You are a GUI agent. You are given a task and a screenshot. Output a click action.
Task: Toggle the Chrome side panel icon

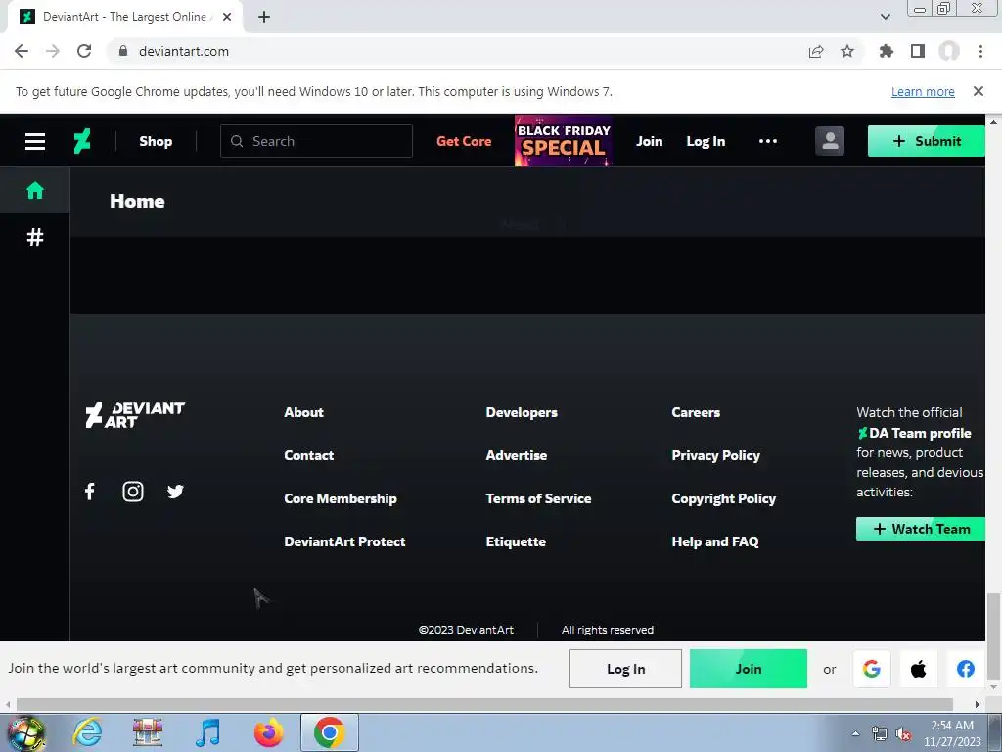coord(918,51)
